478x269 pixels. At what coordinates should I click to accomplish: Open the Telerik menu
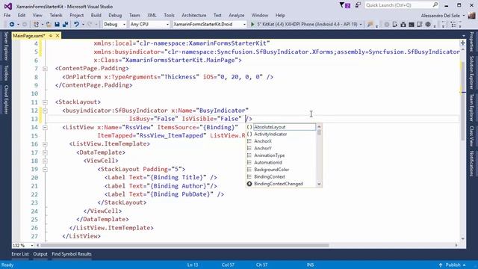pyautogui.click(x=56, y=15)
